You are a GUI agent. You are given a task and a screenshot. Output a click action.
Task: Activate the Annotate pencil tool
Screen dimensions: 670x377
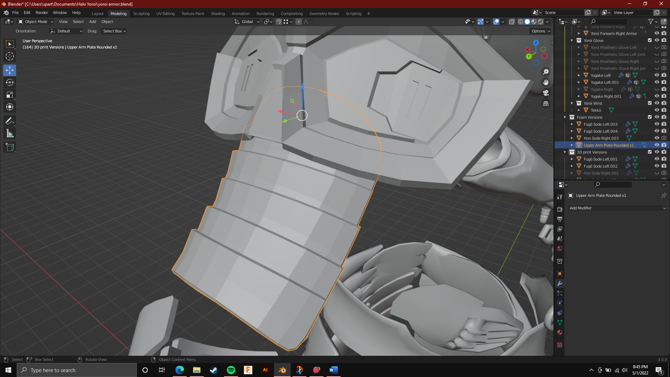pos(10,121)
